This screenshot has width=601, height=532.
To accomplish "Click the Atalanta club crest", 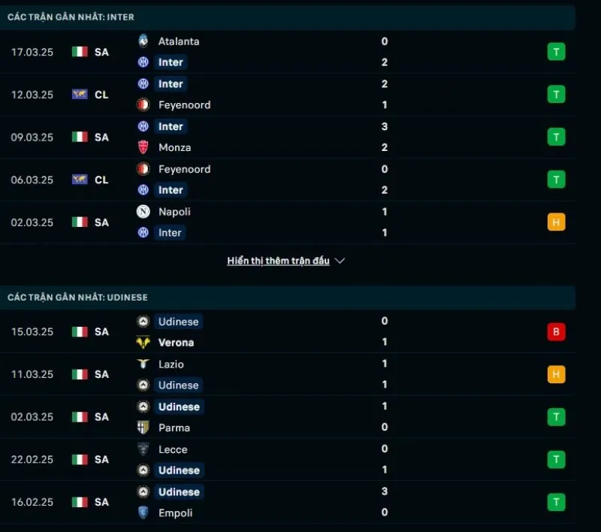I will coord(142,41).
